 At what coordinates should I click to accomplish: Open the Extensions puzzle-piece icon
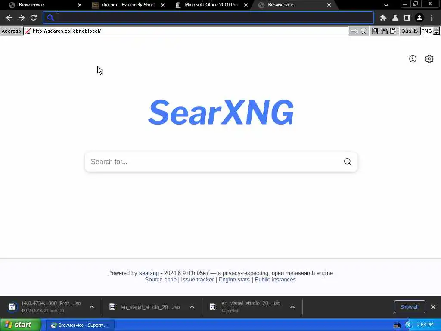[383, 18]
